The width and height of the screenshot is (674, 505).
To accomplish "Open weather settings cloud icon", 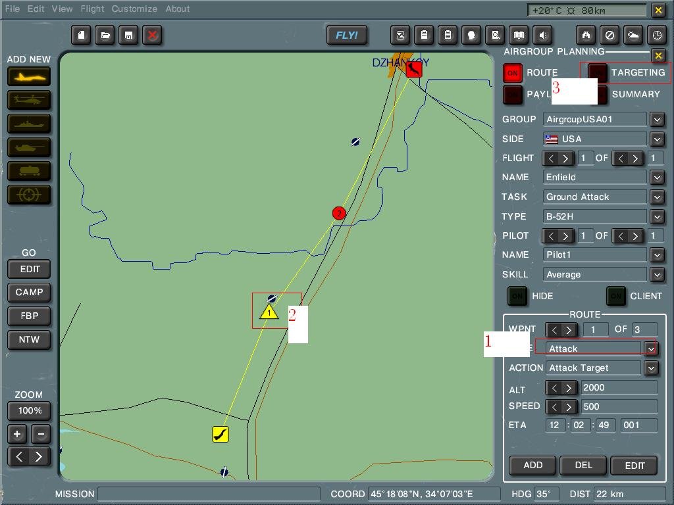I will coord(633,36).
